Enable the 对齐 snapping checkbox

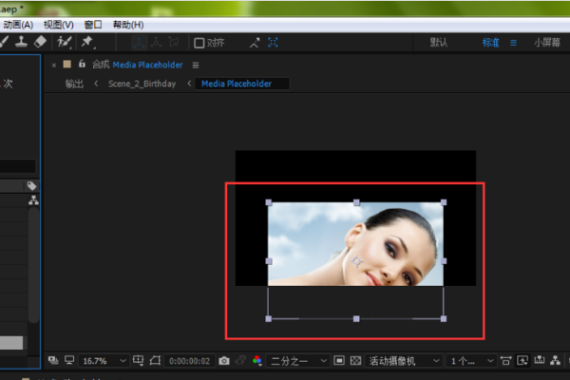coord(199,43)
